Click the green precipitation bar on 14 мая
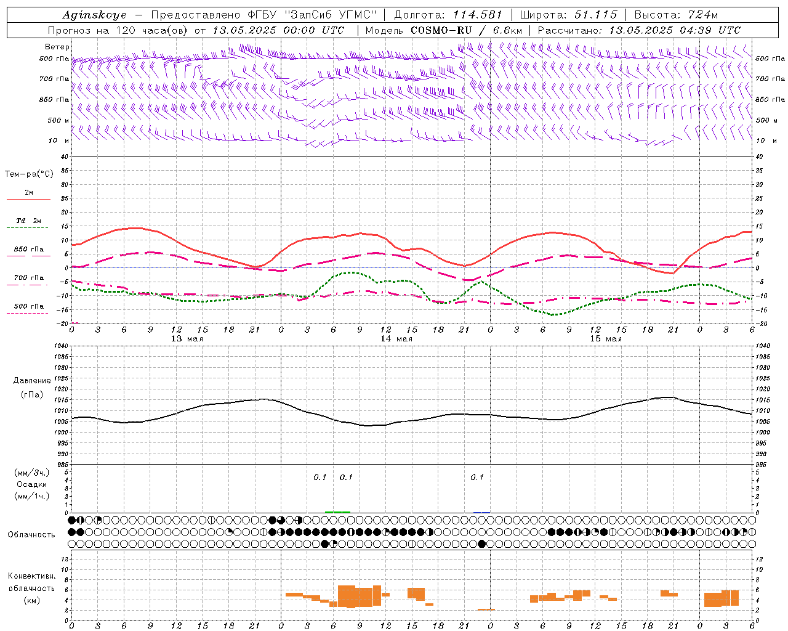788x631 pixels. [x=337, y=511]
